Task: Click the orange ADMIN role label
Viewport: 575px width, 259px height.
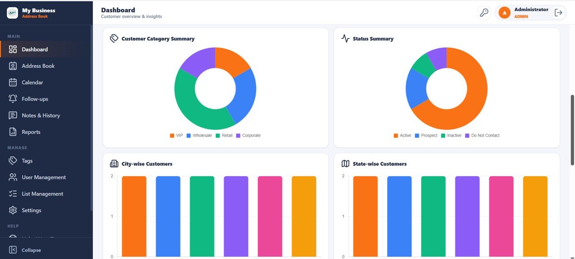Action: 521,17
